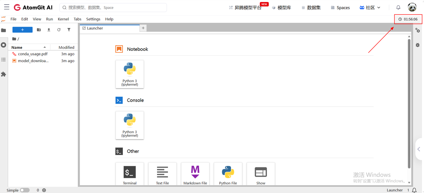Create a new Markdown File
This screenshot has height=193, width=424.
(195, 174)
